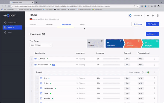
Task: Open three-dot menu for Art Ofen
Action: (154, 59)
